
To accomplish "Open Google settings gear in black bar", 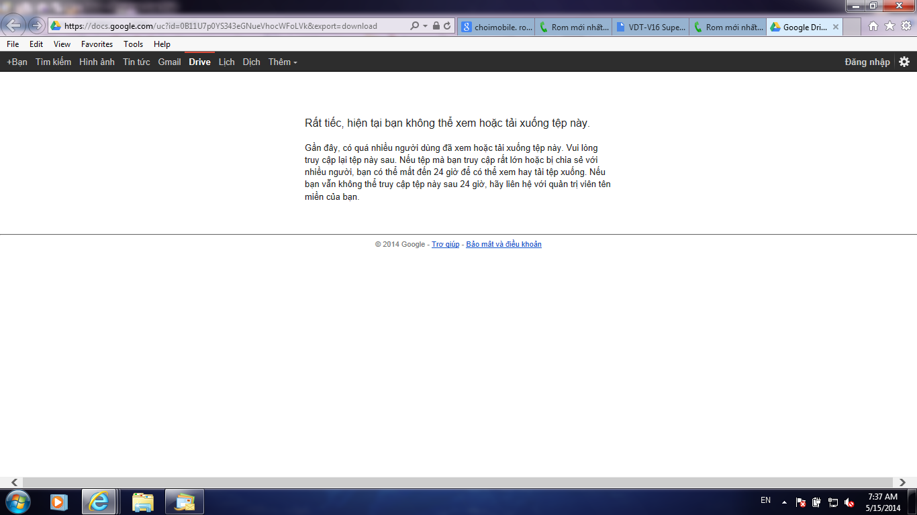I will (x=904, y=62).
